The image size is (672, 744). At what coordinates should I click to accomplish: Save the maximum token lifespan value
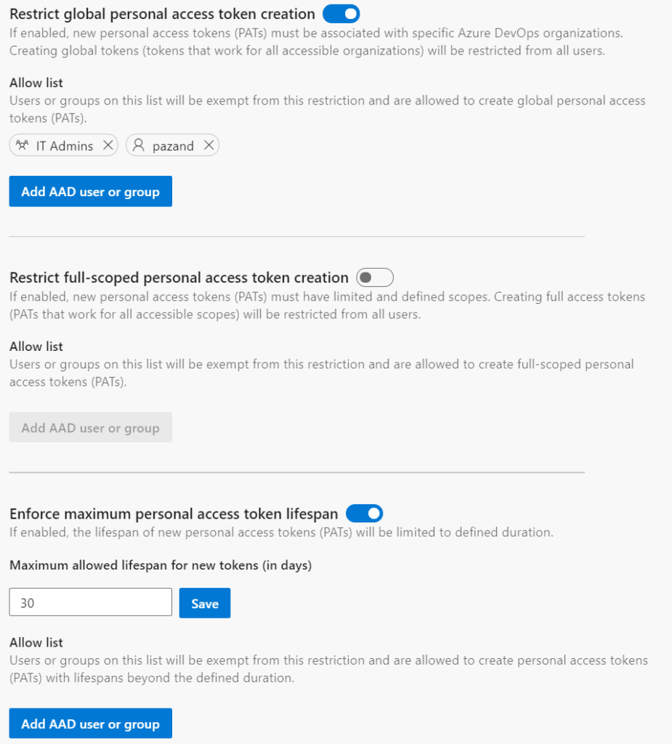click(205, 603)
